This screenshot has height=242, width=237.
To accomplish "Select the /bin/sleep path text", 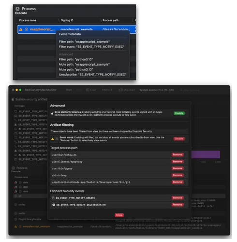I will [59, 175].
